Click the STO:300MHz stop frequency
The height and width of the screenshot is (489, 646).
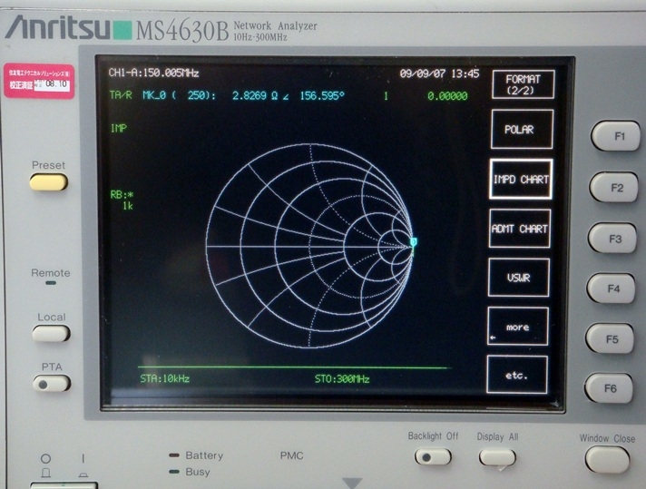click(x=342, y=378)
